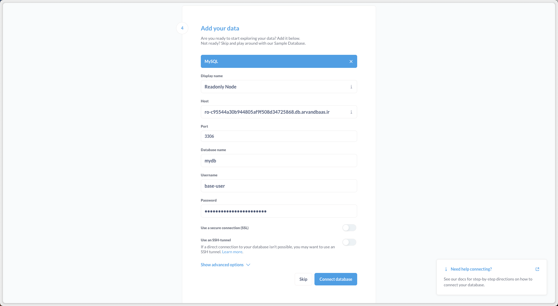Open the Need help connecting link
558x306 pixels.
click(471, 269)
